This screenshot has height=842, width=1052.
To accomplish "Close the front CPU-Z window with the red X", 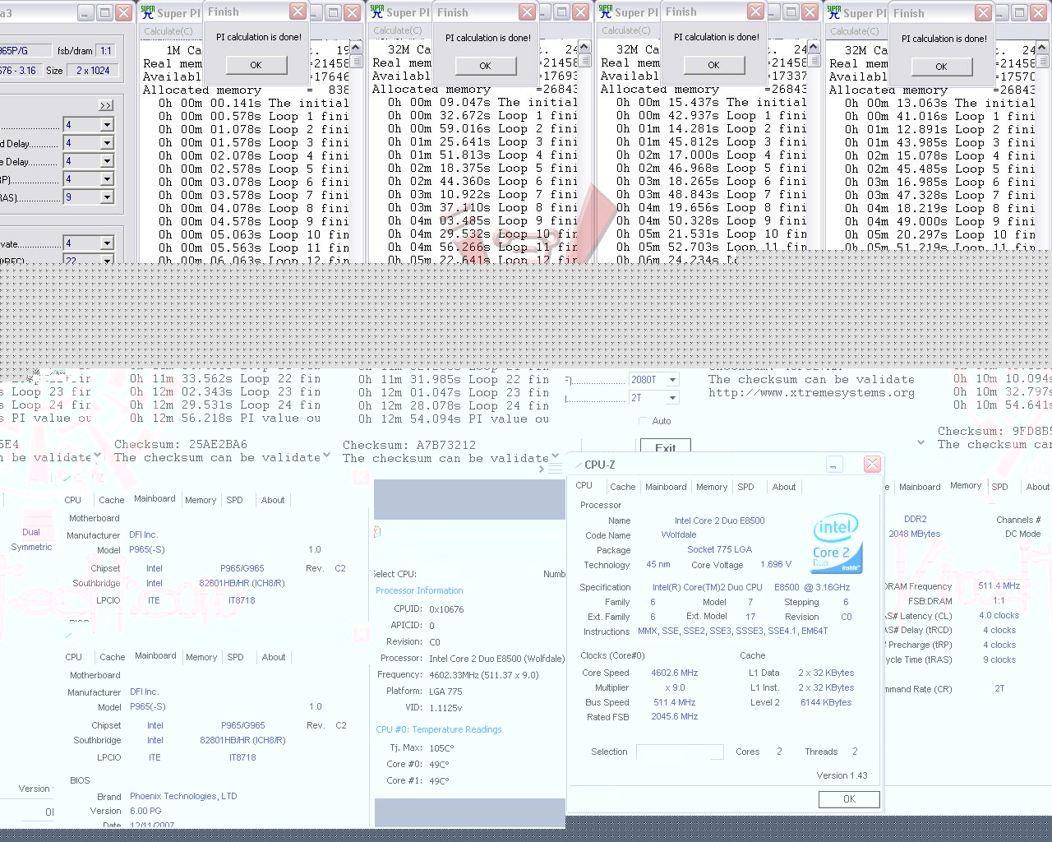I will click(872, 465).
